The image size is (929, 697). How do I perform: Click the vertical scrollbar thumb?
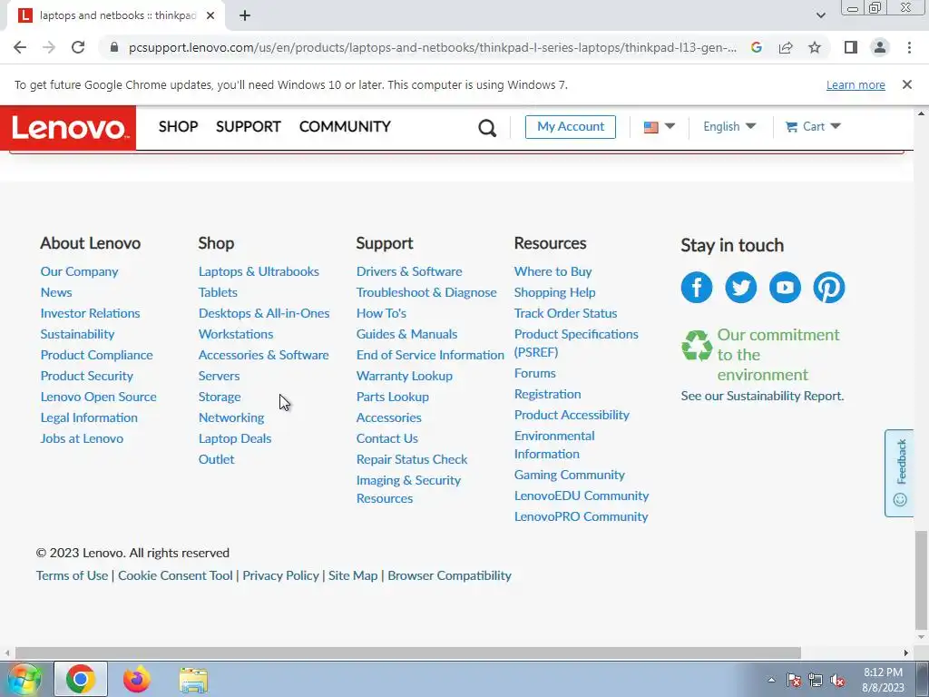point(921,581)
